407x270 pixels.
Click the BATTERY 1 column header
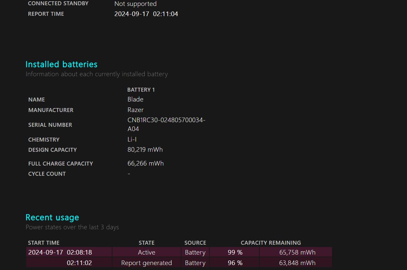(x=141, y=90)
